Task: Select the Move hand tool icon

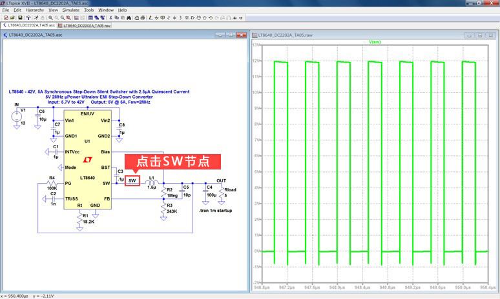Action: 199,17
